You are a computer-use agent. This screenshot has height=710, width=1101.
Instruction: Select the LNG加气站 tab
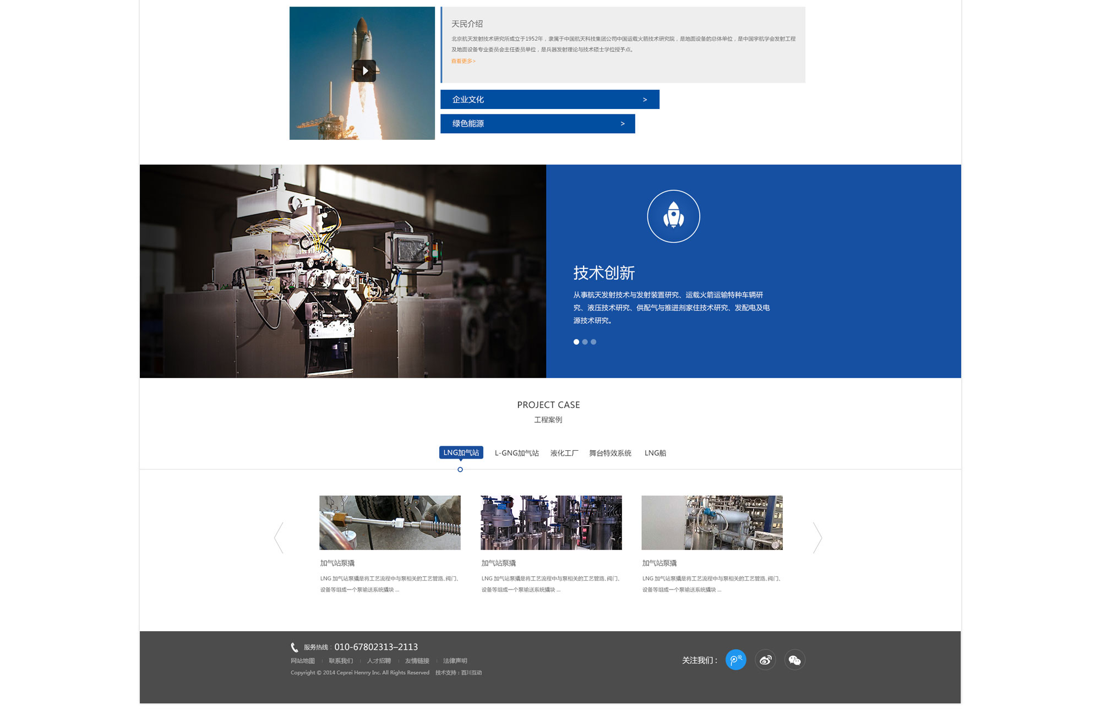click(x=461, y=452)
